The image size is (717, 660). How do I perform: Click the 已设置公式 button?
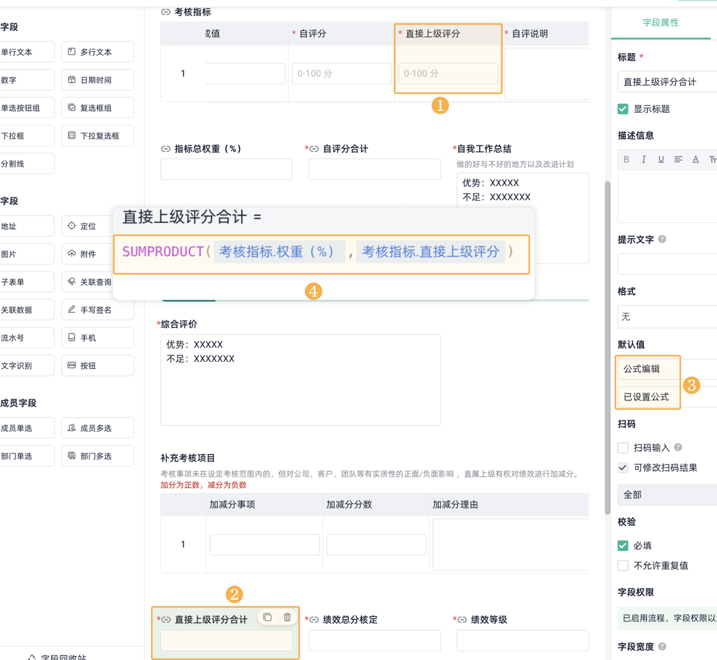[x=648, y=397]
